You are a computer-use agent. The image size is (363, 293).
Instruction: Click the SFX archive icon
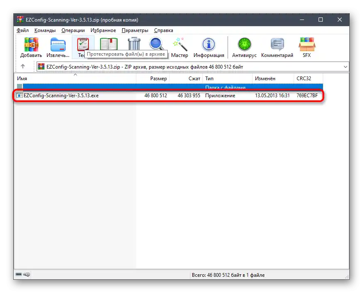(307, 44)
